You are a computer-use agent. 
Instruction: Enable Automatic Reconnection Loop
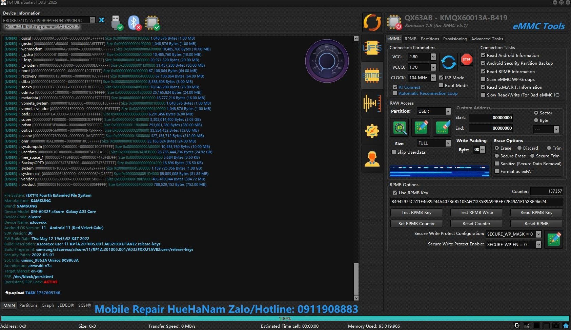tap(395, 93)
